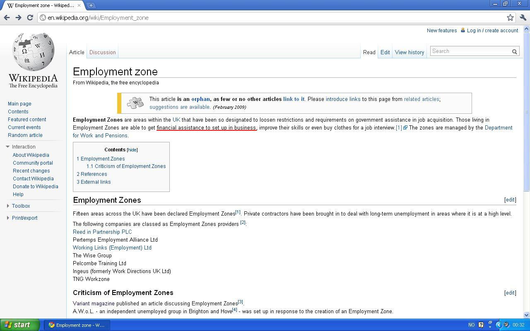Viewport: 530px width, 331px height.
Task: Click the user icon beside Log in
Action: [463, 30]
